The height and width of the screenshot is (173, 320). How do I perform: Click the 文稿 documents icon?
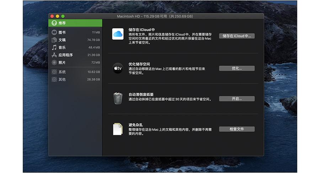tap(54, 40)
